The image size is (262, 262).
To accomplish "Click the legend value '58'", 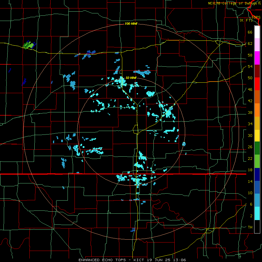I will (x=250, y=55).
